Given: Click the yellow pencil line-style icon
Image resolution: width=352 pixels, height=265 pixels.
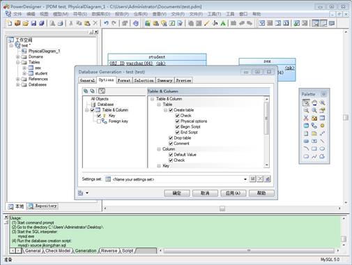Looking at the screenshot, I should point(206,23).
